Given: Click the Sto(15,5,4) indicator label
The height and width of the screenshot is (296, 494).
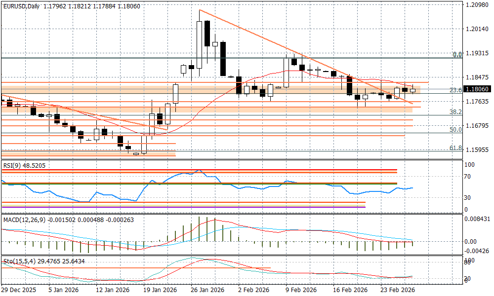Looking at the screenshot, I should tap(19, 260).
